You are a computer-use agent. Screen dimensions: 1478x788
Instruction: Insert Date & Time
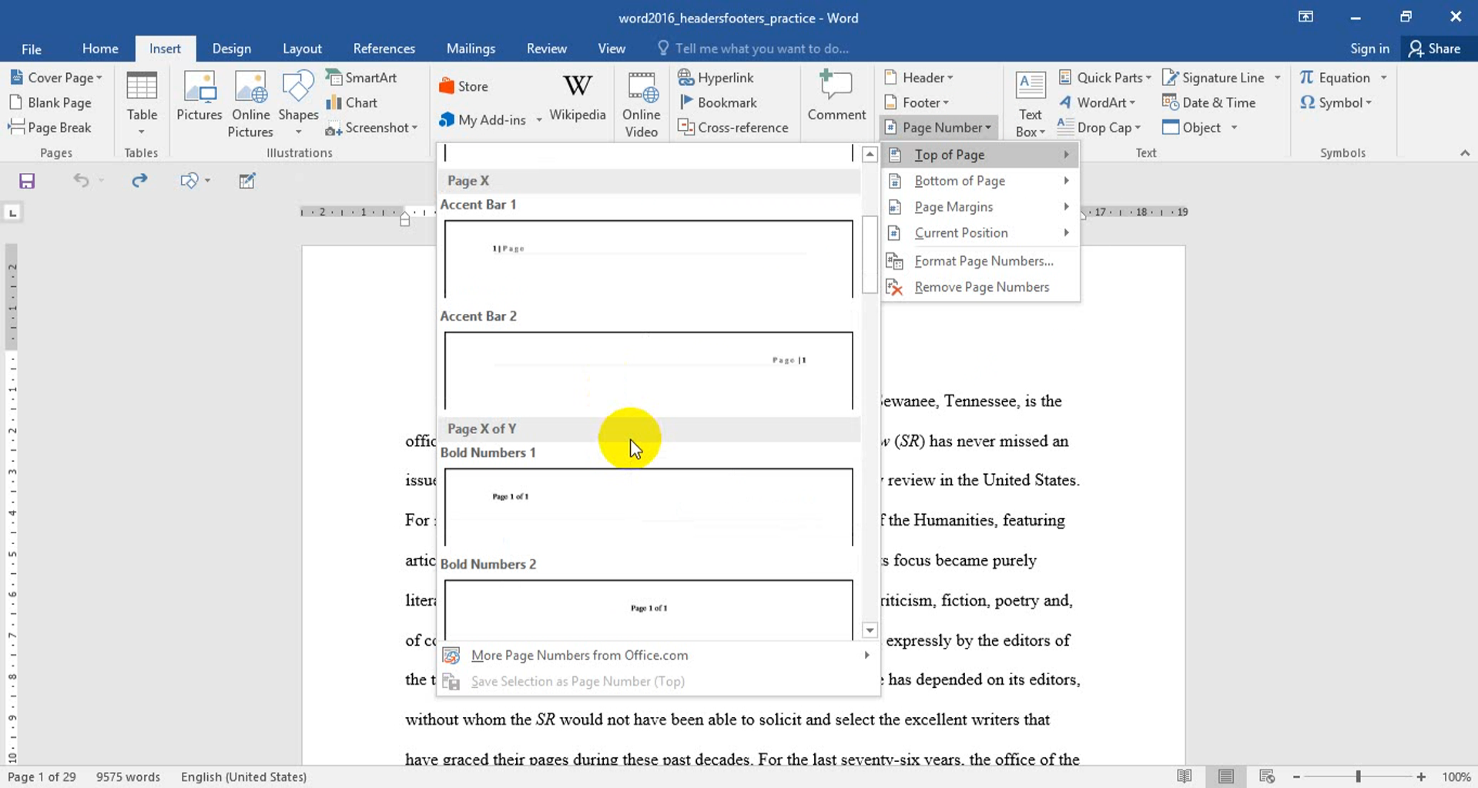(1209, 102)
